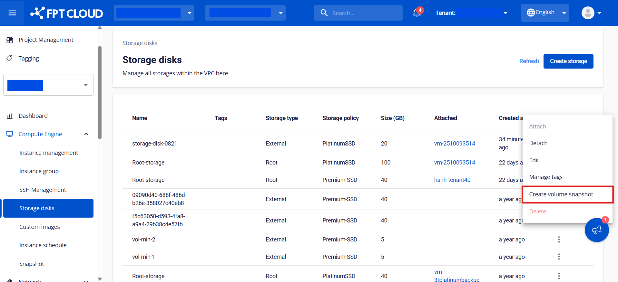The height and width of the screenshot is (282, 618).
Task: Open the hamburger navigation menu
Action: click(12, 13)
